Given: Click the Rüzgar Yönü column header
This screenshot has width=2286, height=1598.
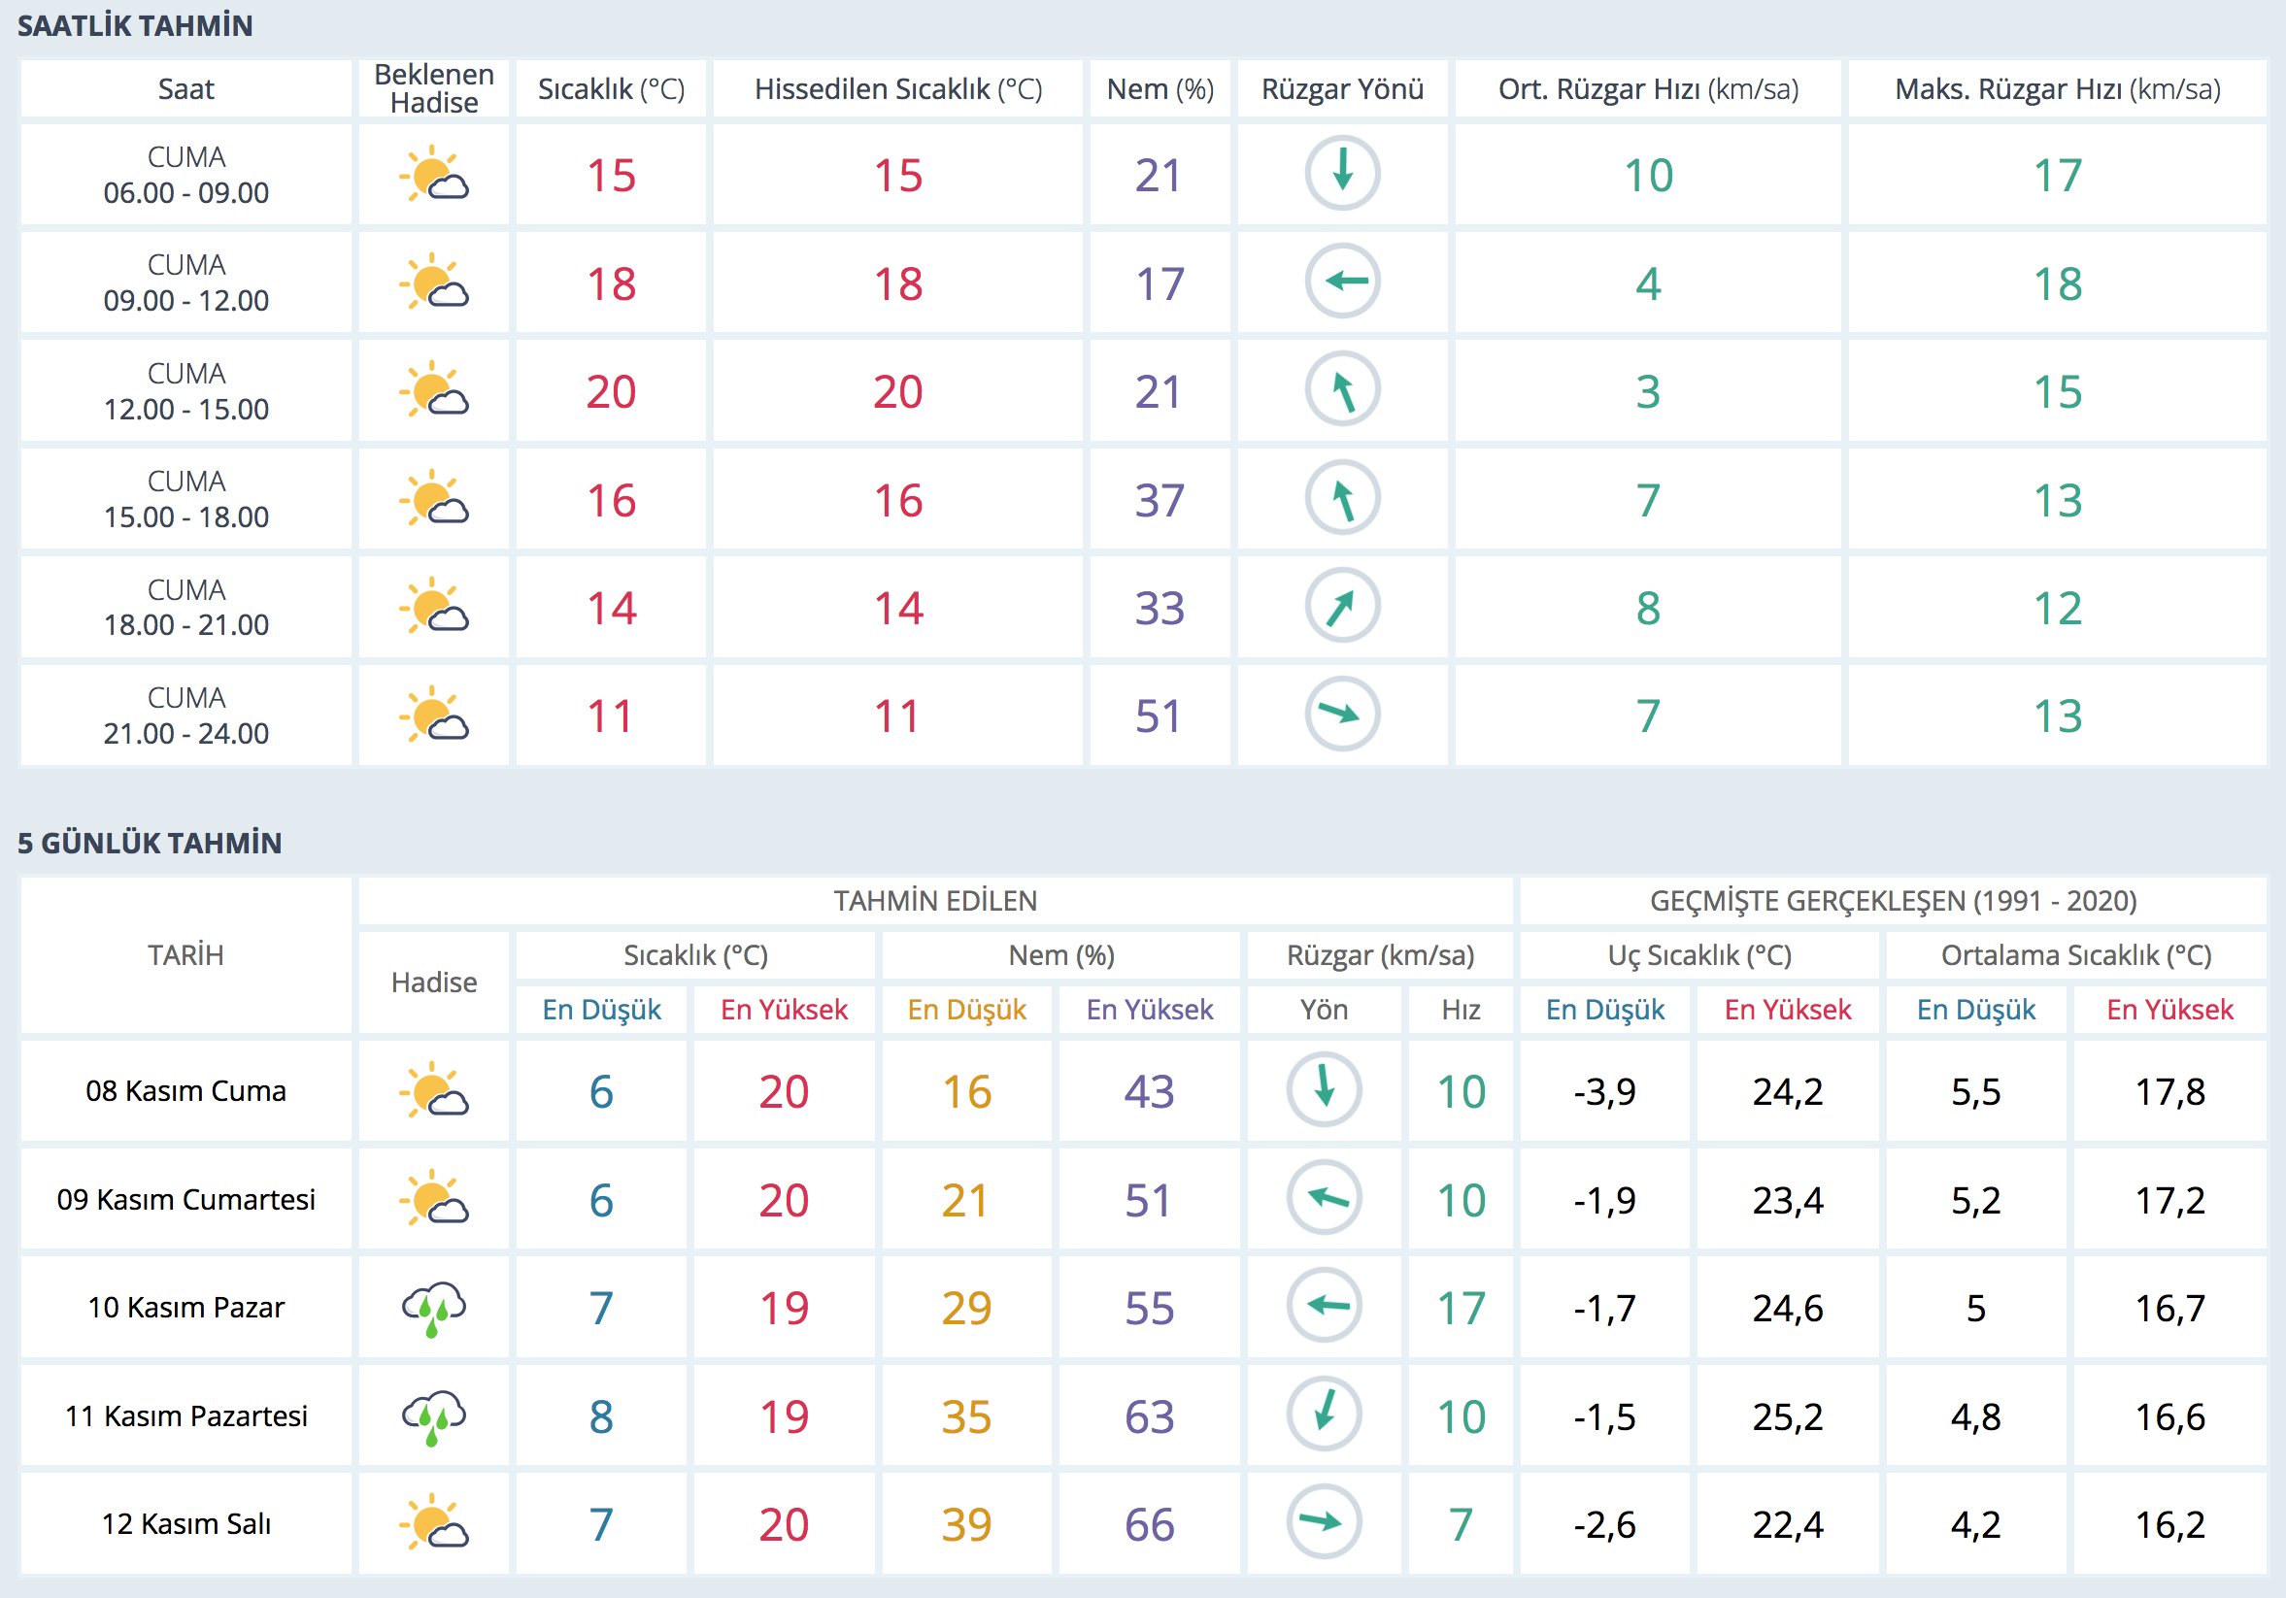Looking at the screenshot, I should pos(1341,89).
